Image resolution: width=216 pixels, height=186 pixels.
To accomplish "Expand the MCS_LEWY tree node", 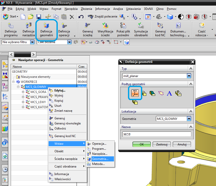I will (x=23, y=102).
